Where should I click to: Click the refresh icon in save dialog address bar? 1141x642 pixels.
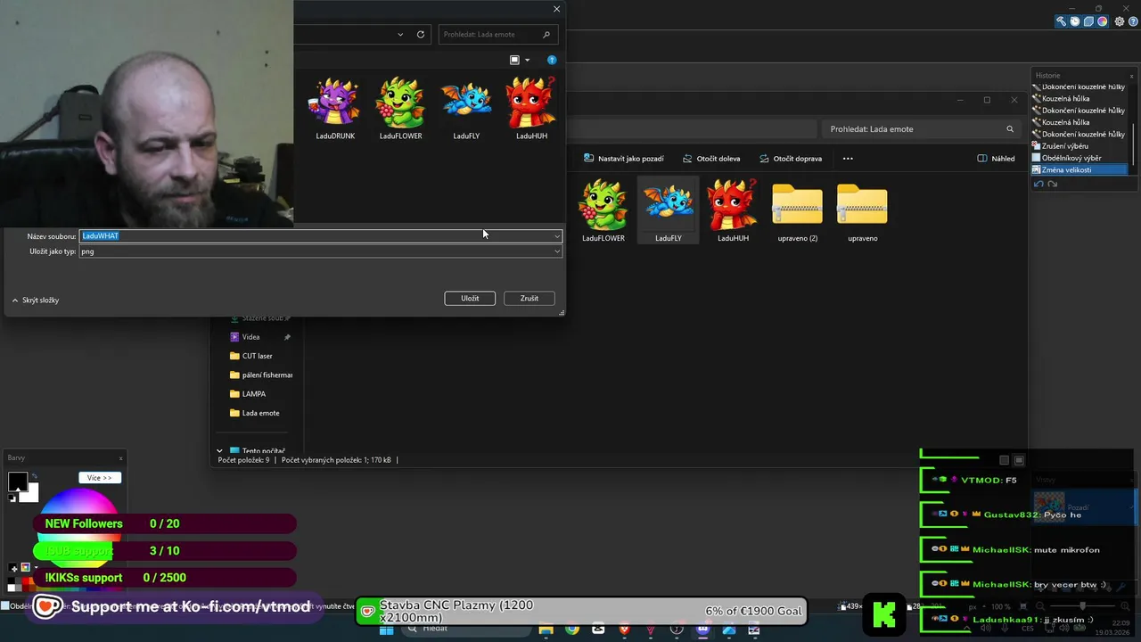[421, 35]
